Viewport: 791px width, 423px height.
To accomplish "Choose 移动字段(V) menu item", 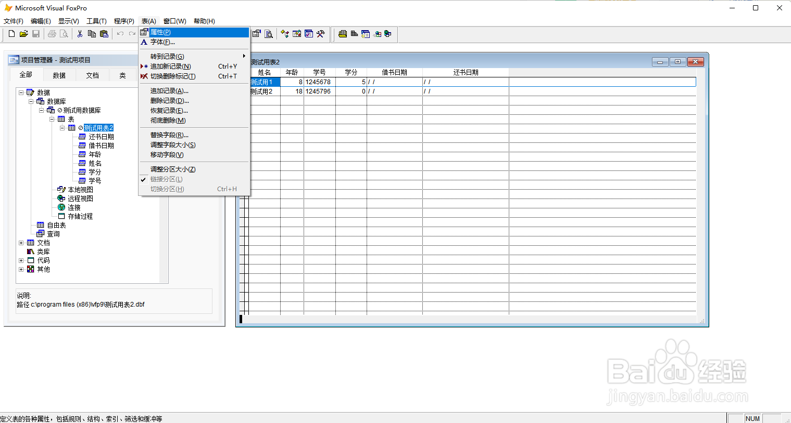I will click(194, 155).
